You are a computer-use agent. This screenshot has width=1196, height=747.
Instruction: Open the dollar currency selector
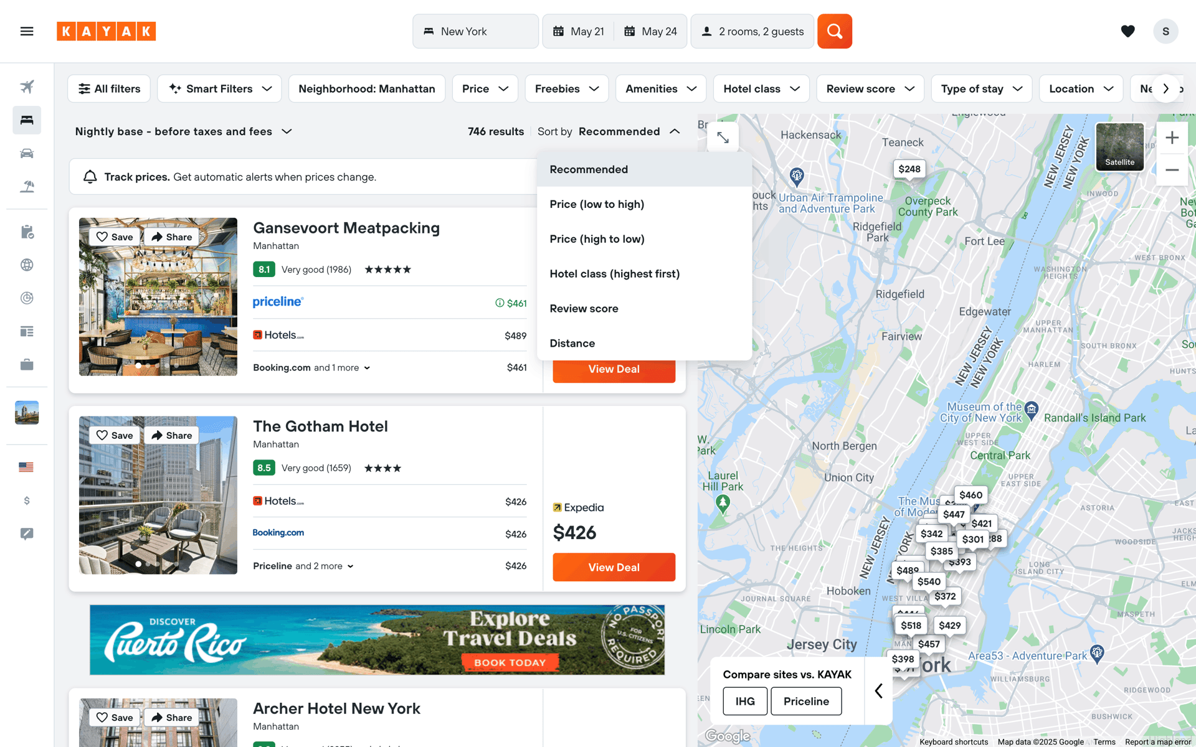click(x=27, y=500)
